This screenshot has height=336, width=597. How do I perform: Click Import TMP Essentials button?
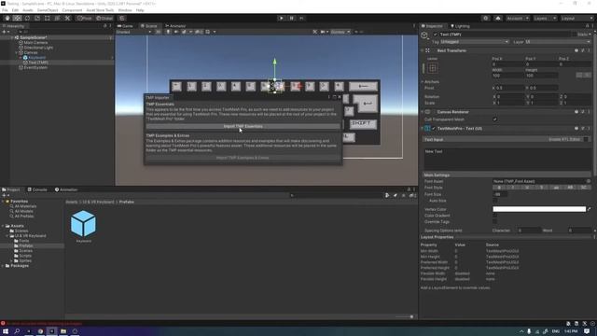(x=243, y=126)
